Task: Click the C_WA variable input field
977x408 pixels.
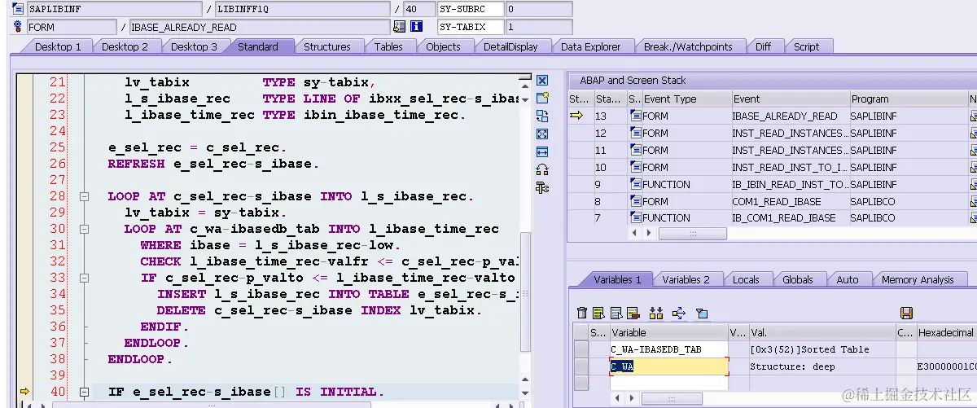Action: [668, 366]
